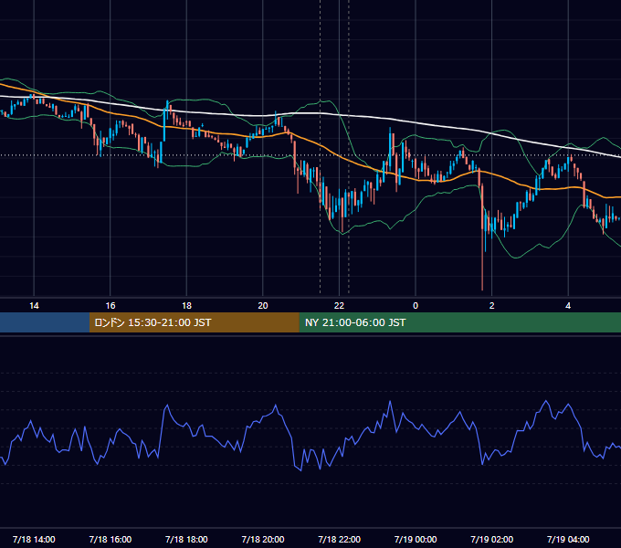
Task: Click the 7/18 14:00 label on the oscillator axis
Action: [x=34, y=539]
